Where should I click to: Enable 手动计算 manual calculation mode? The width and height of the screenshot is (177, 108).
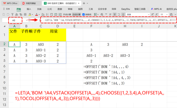67,15
